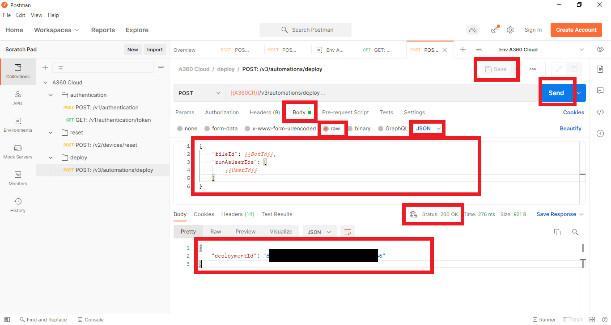Image resolution: width=611 pixels, height=325 pixels.
Task: Switch to the Pre-request Script tab
Action: coord(345,112)
